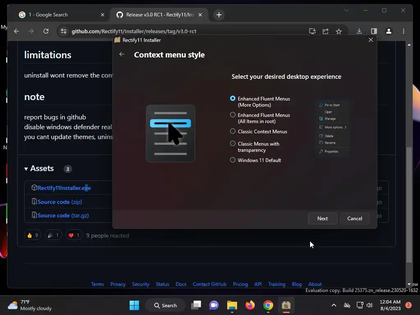Go back in Chrome browser
The image size is (420, 315).
[16, 31]
